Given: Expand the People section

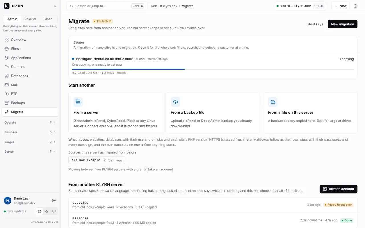Looking at the screenshot, I should (x=30, y=142).
